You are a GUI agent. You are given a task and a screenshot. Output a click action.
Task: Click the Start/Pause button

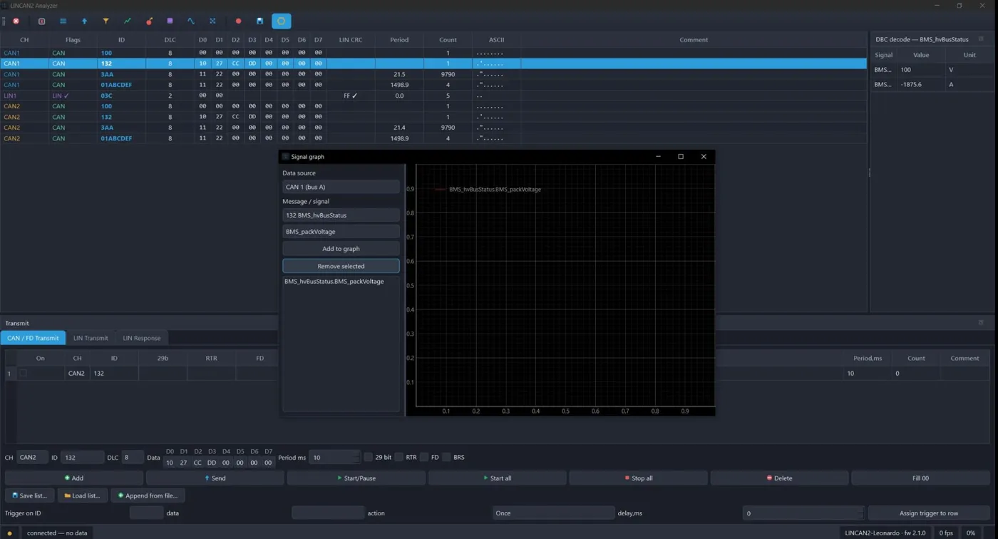(x=356, y=478)
